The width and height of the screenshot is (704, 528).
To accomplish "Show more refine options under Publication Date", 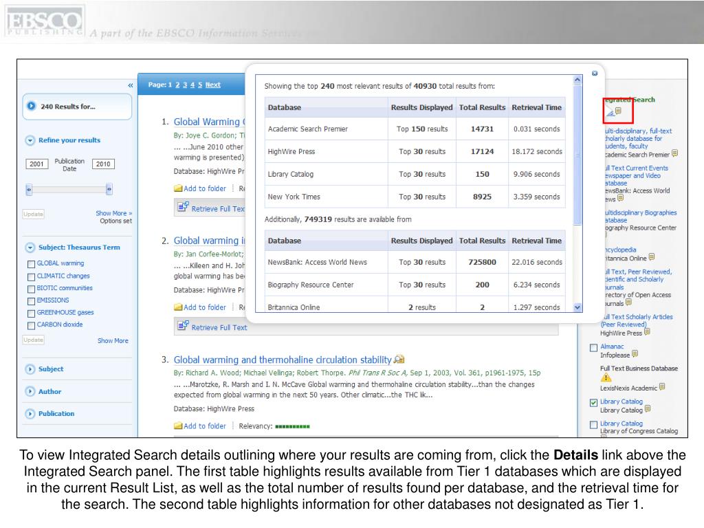I will pyautogui.click(x=113, y=213).
